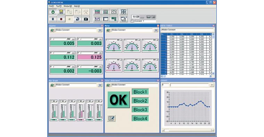
Task: Click the Window Comment field in Data Table window
Action: 188,30
